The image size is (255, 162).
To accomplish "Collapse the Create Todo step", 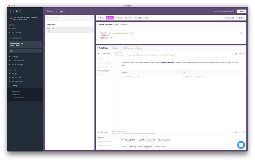I will pyautogui.click(x=98, y=54).
